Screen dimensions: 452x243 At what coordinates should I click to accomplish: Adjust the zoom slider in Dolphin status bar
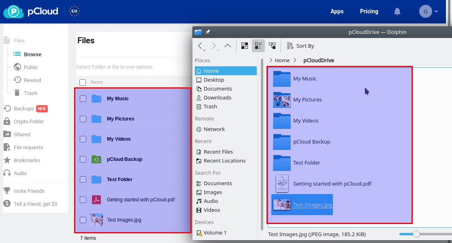point(416,234)
